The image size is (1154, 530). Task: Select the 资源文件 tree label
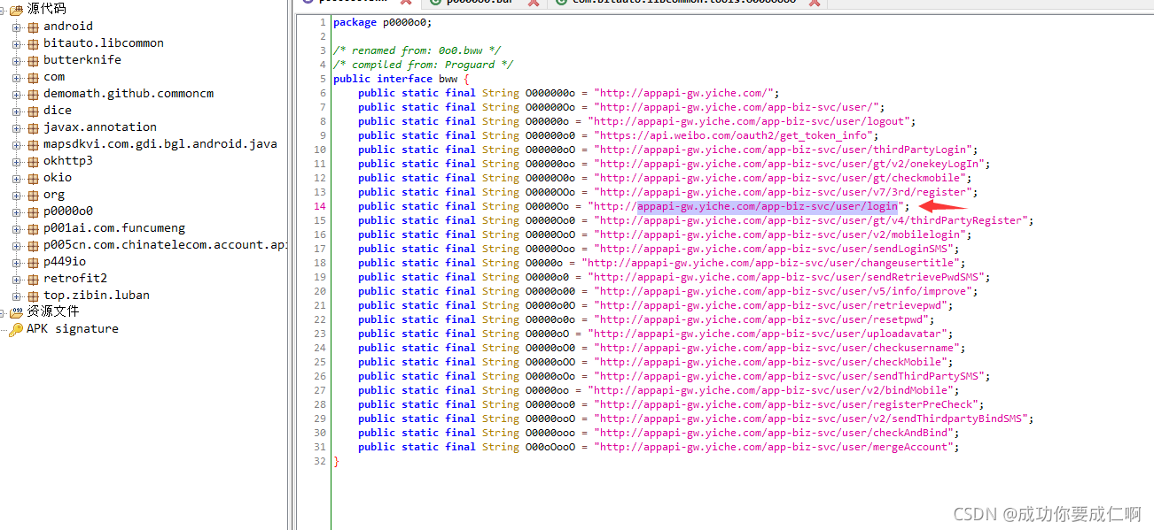(53, 311)
